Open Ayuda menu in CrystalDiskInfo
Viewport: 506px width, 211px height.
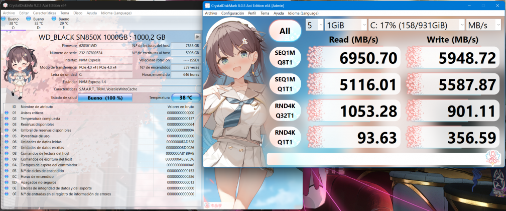coord(92,13)
